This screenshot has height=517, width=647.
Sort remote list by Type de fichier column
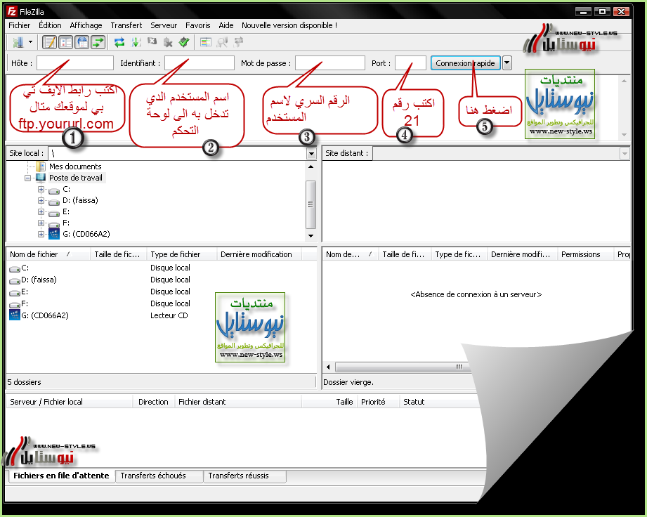coord(459,254)
